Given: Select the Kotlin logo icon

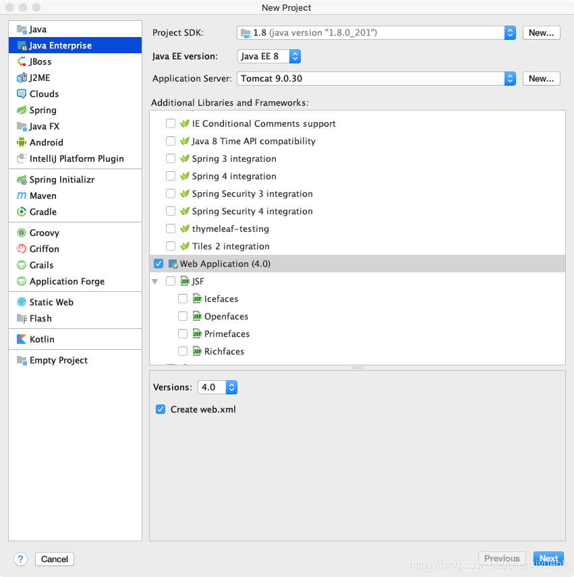Looking at the screenshot, I should 22,339.
